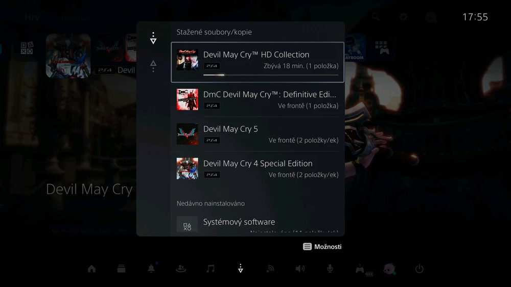This screenshot has width=511, height=287.
Task: Open Astro's Playroom tile on home row
Action: point(355,48)
